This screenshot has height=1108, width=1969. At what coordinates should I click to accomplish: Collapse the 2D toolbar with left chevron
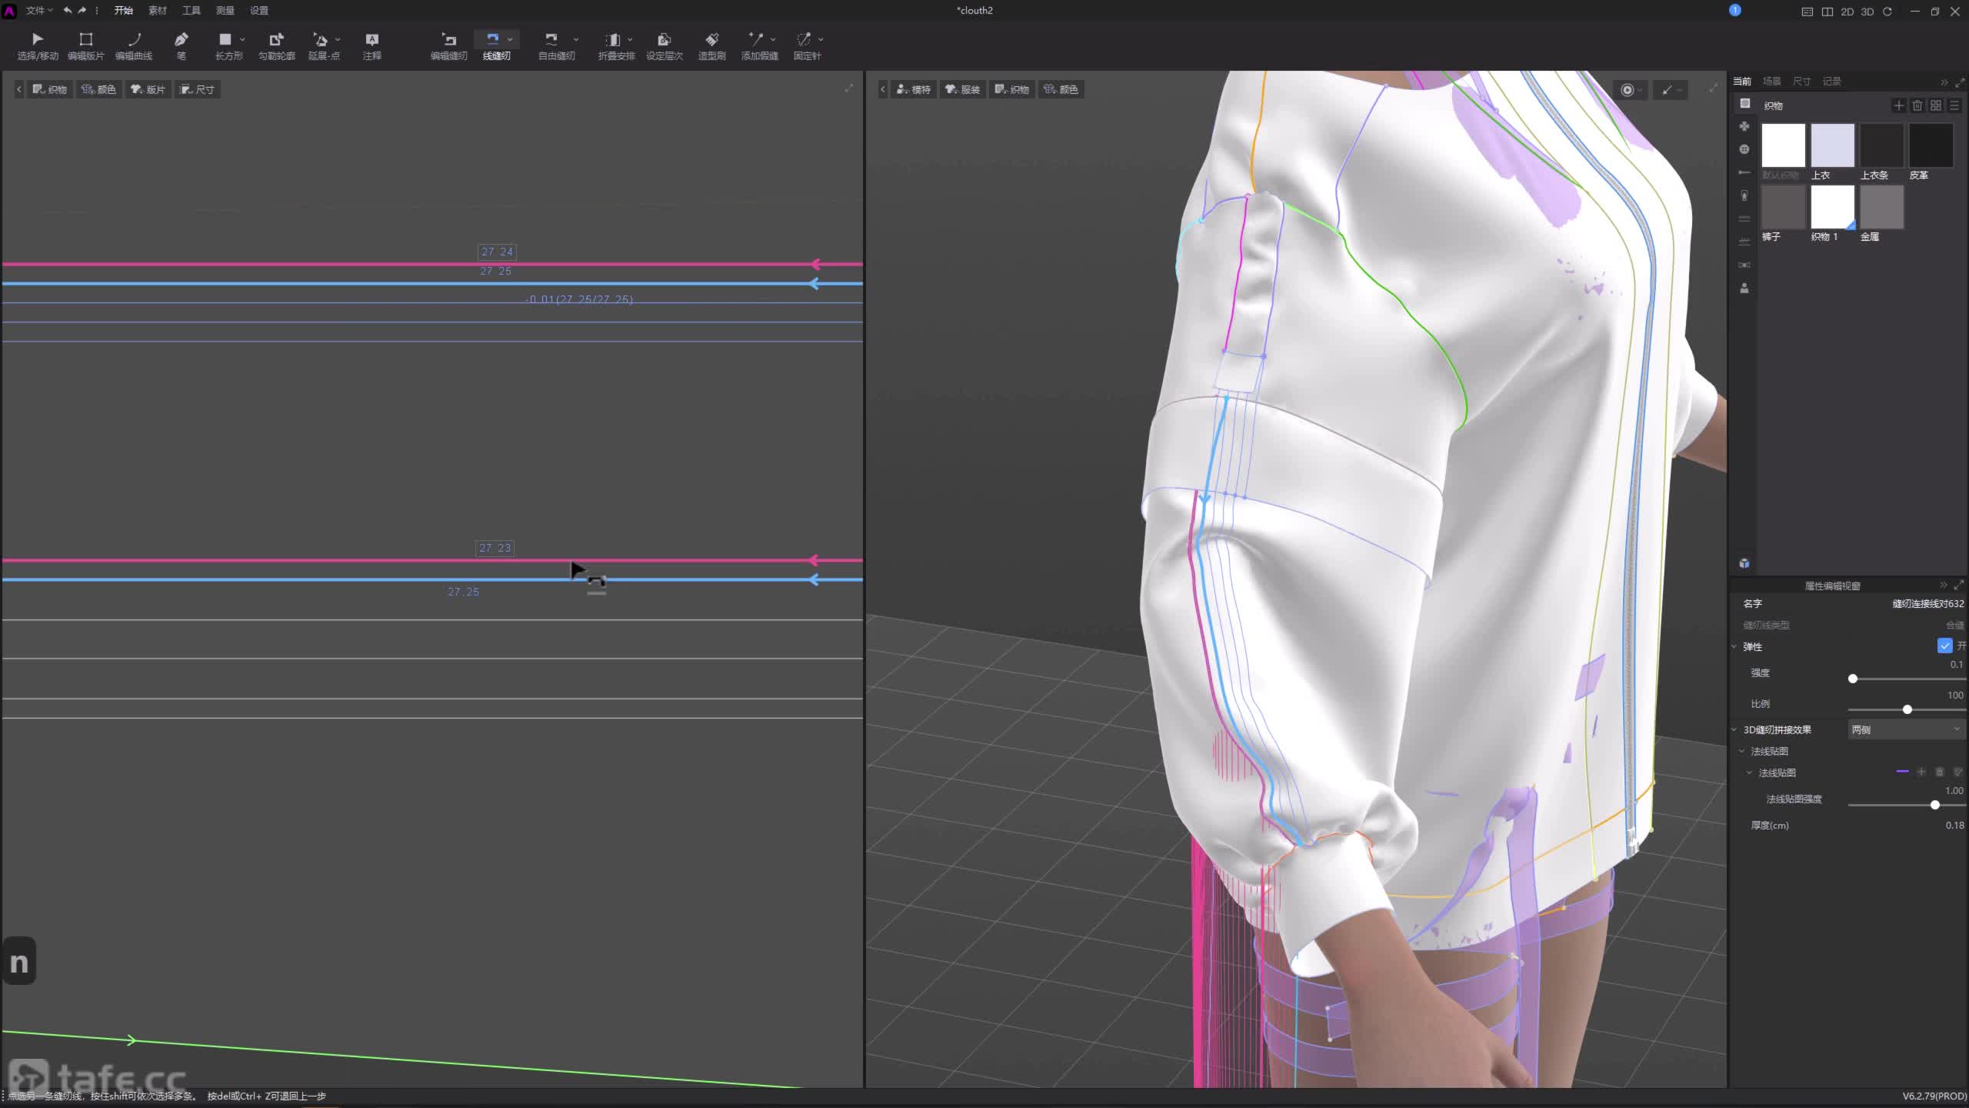18,89
